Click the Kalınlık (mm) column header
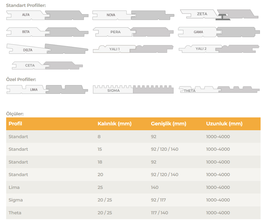Image resolution: width=266 pixels, height=222 pixels. tap(114, 124)
